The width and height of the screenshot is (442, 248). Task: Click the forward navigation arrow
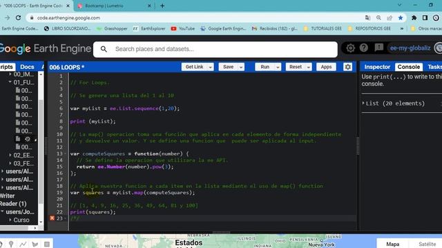[x=7, y=18]
